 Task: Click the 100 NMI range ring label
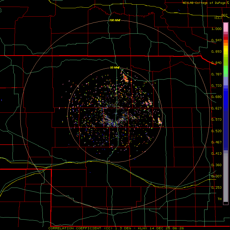pyautogui.click(x=115, y=20)
